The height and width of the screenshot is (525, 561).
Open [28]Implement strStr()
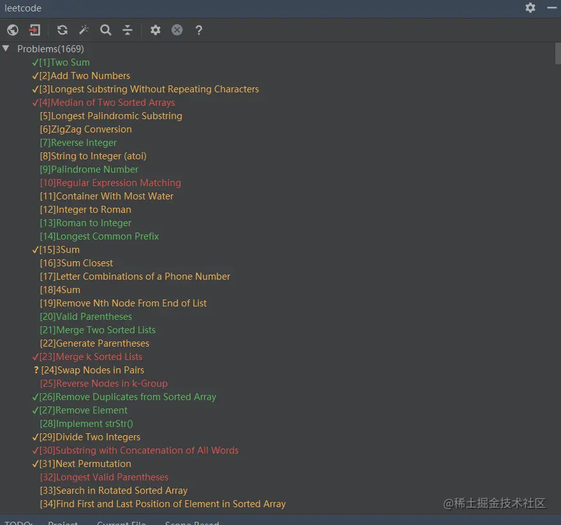coord(87,424)
